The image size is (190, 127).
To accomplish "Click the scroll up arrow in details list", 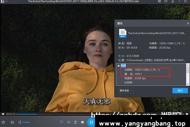I will tap(188, 65).
